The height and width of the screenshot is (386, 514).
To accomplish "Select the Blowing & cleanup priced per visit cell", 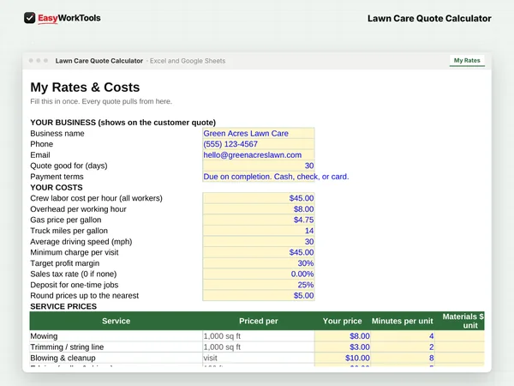I will [259, 358].
